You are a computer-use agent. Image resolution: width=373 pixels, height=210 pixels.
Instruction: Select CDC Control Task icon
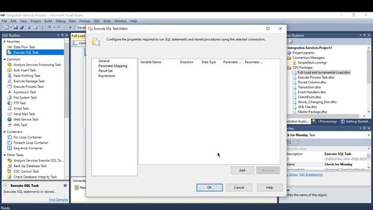(9, 171)
